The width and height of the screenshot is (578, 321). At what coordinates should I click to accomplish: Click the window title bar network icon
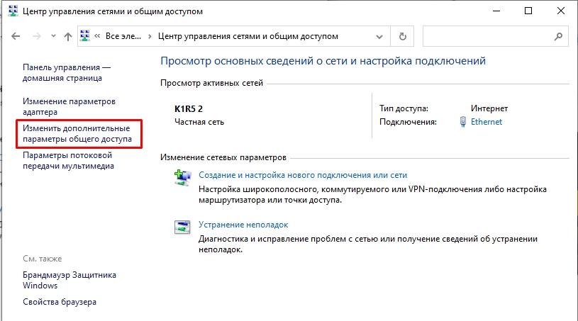click(x=13, y=11)
